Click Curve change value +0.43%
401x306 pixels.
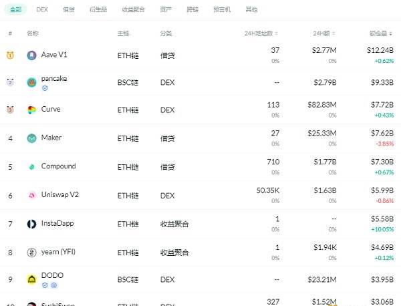click(x=384, y=116)
